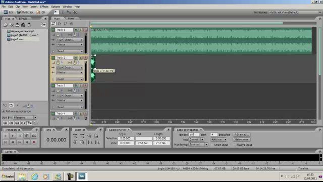The image size is (323, 182).
Task: Click Record button in Transport panel
Action: [x=34, y=142]
